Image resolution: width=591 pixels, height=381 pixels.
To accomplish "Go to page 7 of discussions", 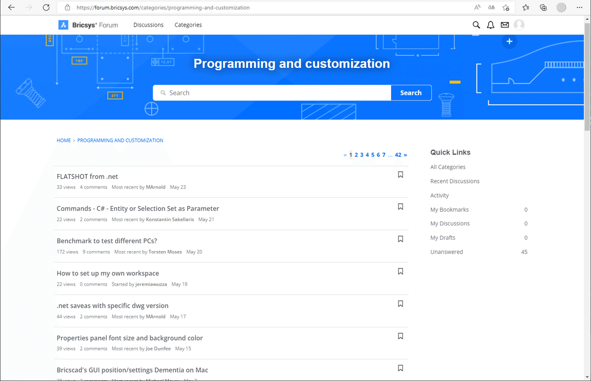I will [x=384, y=155].
